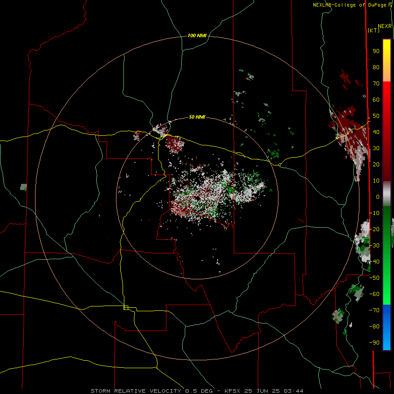The width and height of the screenshot is (394, 394).
Task: Click the 70 value on the velocity scale
Action: [376, 84]
